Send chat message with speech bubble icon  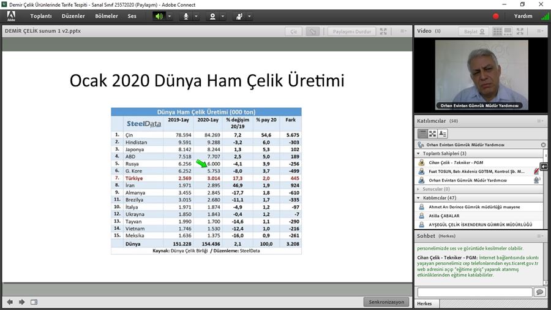click(x=539, y=292)
